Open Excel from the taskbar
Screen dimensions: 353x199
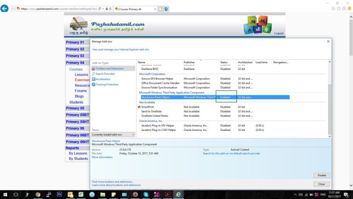81,194
